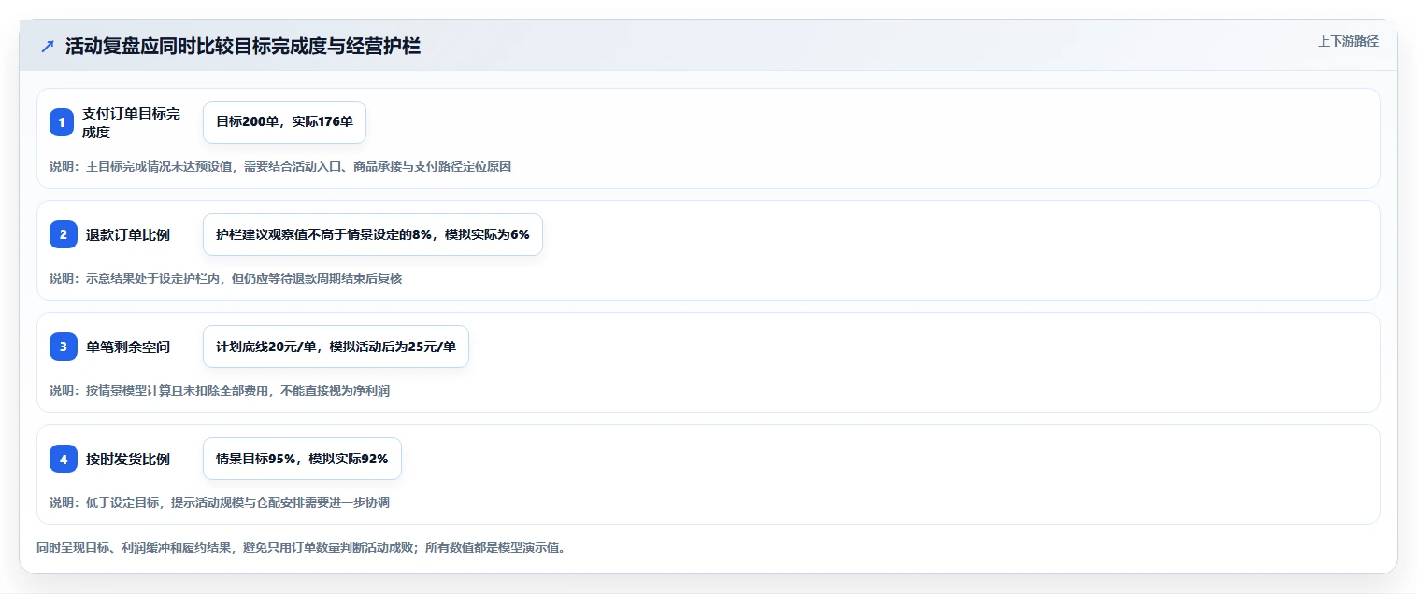This screenshot has height=594, width=1417.
Task: Select the title 活动复盘应同时比较目标完成度与经营护栏
Action: point(243,47)
